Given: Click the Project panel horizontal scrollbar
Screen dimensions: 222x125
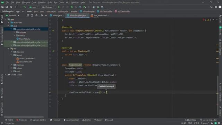Looking at the screenshot, I should point(24,117).
